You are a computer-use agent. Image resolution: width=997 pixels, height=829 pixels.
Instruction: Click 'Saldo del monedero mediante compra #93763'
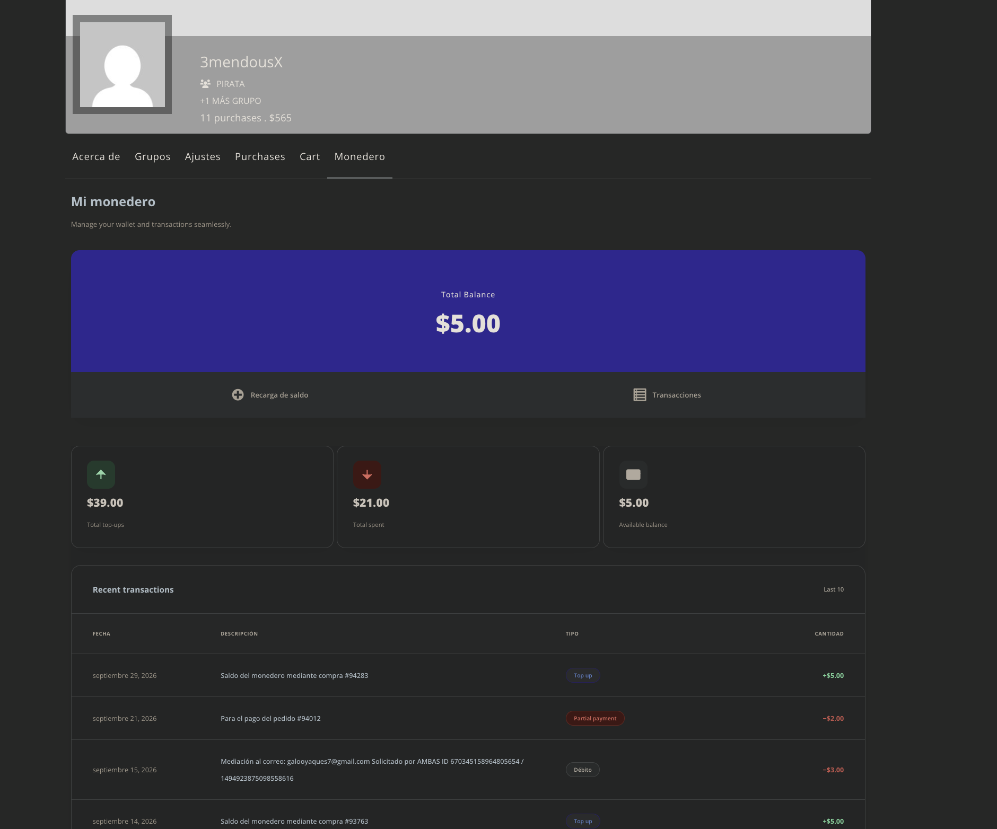(294, 821)
